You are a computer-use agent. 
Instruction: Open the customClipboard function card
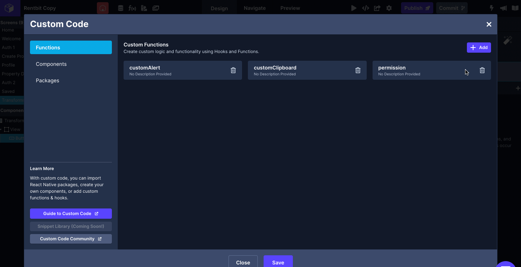point(307,70)
